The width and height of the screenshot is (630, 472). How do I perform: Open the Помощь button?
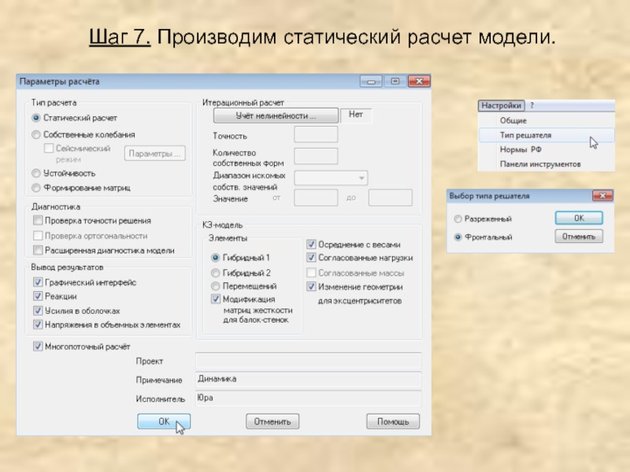coord(393,422)
